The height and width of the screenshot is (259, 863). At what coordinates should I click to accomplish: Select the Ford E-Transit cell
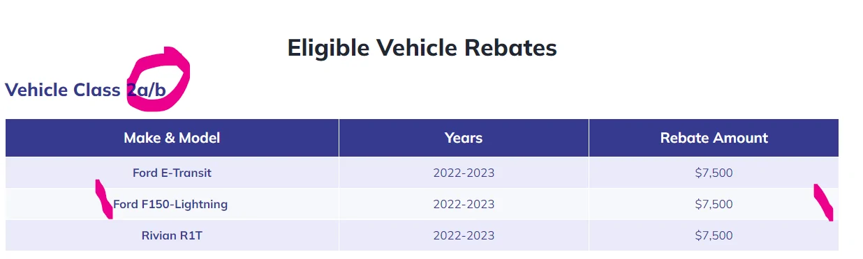click(172, 173)
